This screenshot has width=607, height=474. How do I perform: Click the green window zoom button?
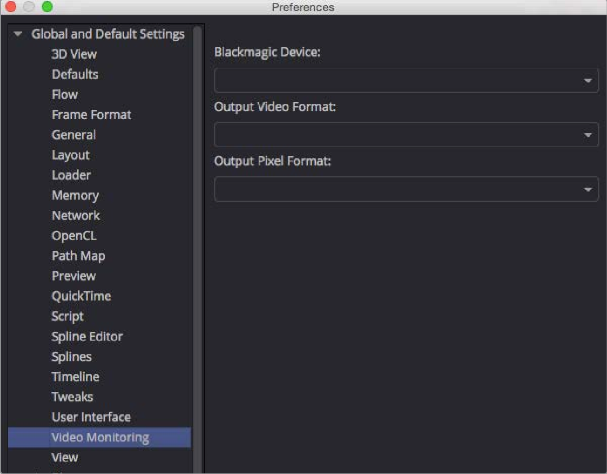click(47, 7)
